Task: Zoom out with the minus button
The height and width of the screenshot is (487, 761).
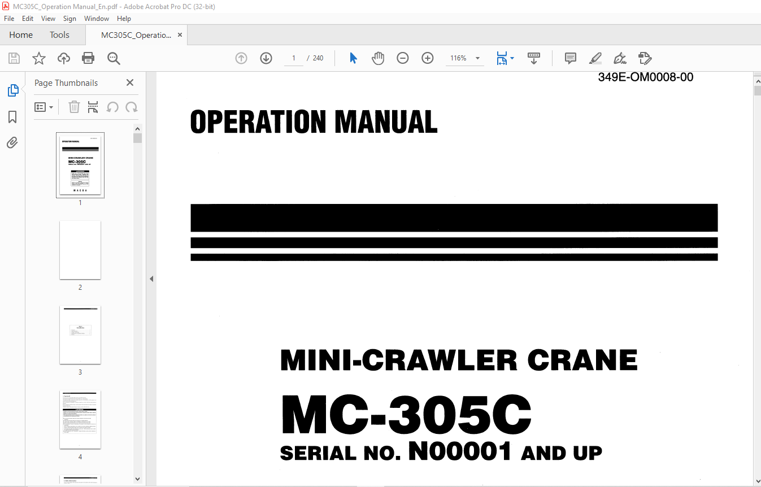Action: [x=403, y=58]
